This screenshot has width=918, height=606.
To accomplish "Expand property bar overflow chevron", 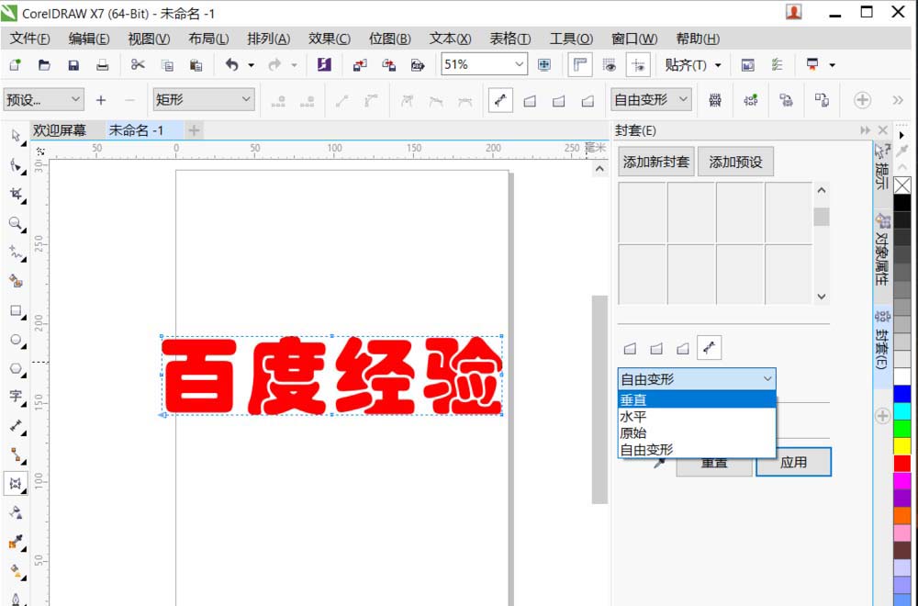I will click(x=898, y=100).
